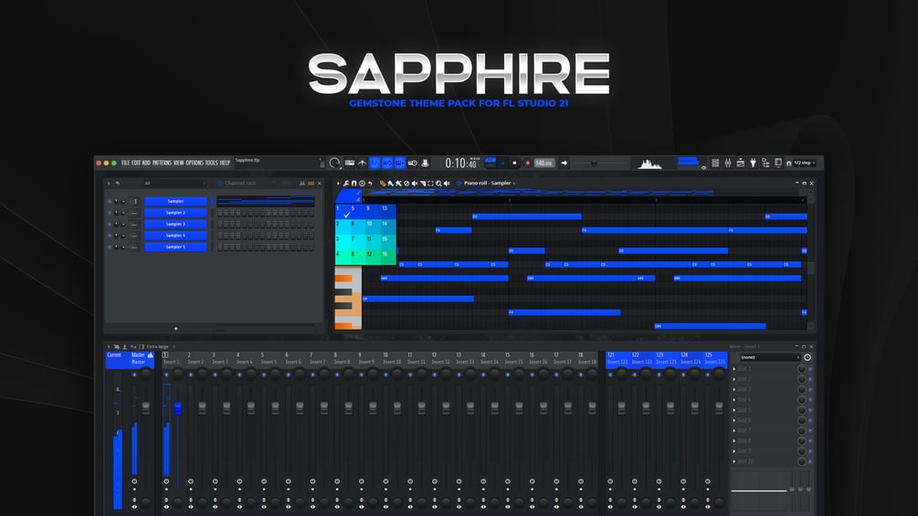Adjust the Master volume fader
Screen dimensions: 918x516
tap(146, 408)
